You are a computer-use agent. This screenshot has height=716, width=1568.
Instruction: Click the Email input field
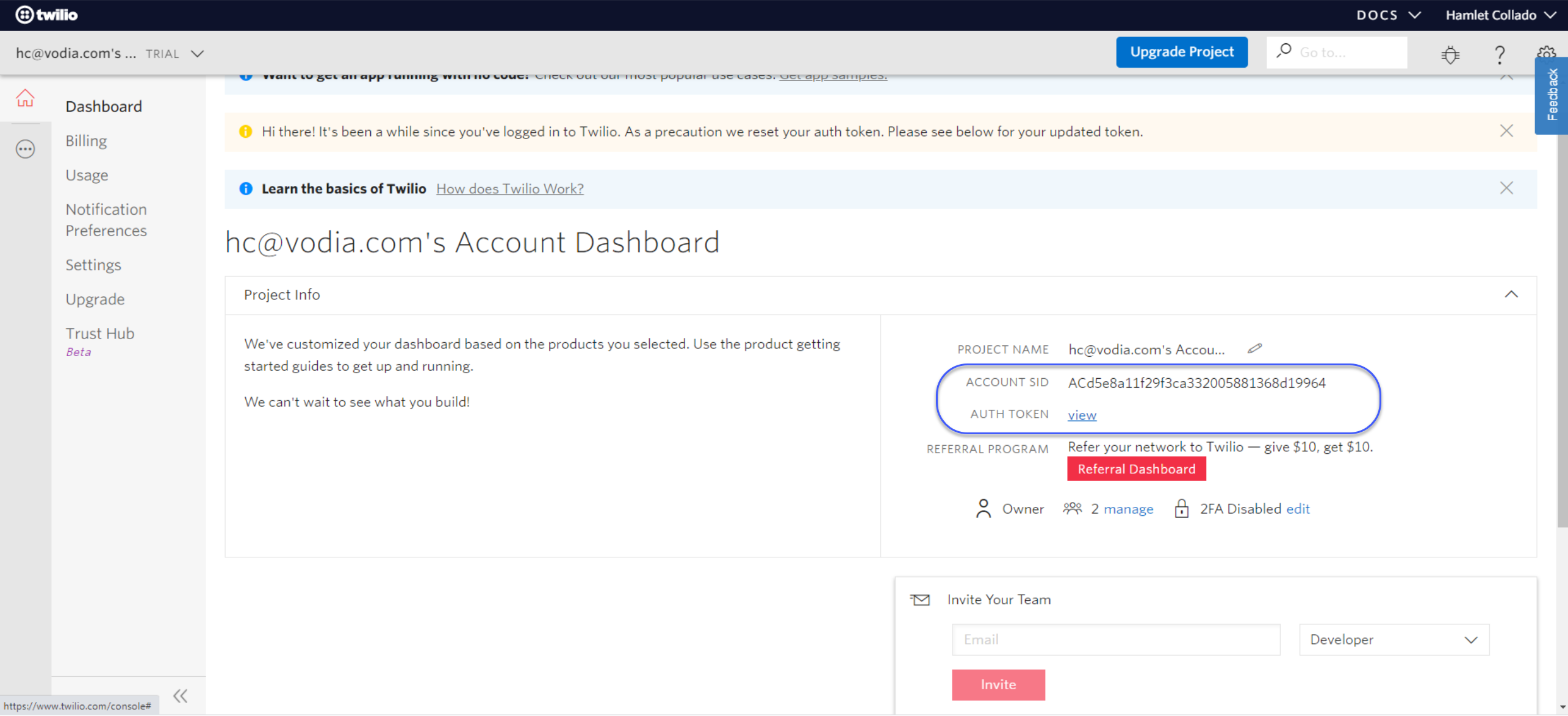1116,640
